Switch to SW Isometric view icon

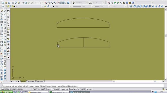[x=153, y=6]
